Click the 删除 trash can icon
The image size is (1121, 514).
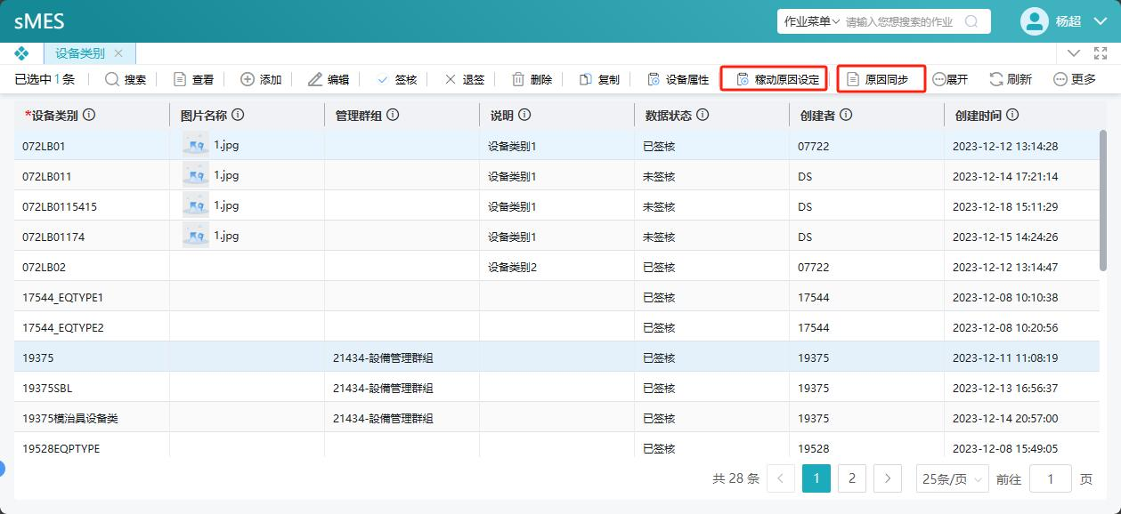click(x=518, y=79)
